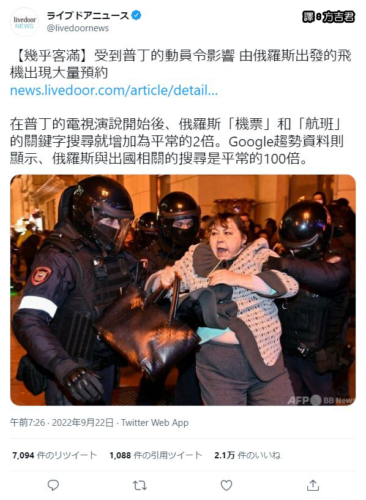Image resolution: width=366 pixels, height=500 pixels.
Task: Open the news.livedoor.com article link
Action: tap(114, 90)
